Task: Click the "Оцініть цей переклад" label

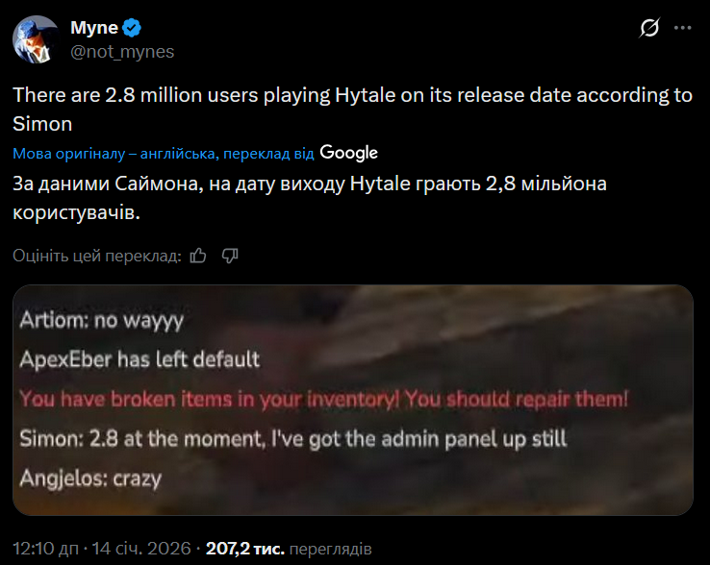Action: click(96, 256)
